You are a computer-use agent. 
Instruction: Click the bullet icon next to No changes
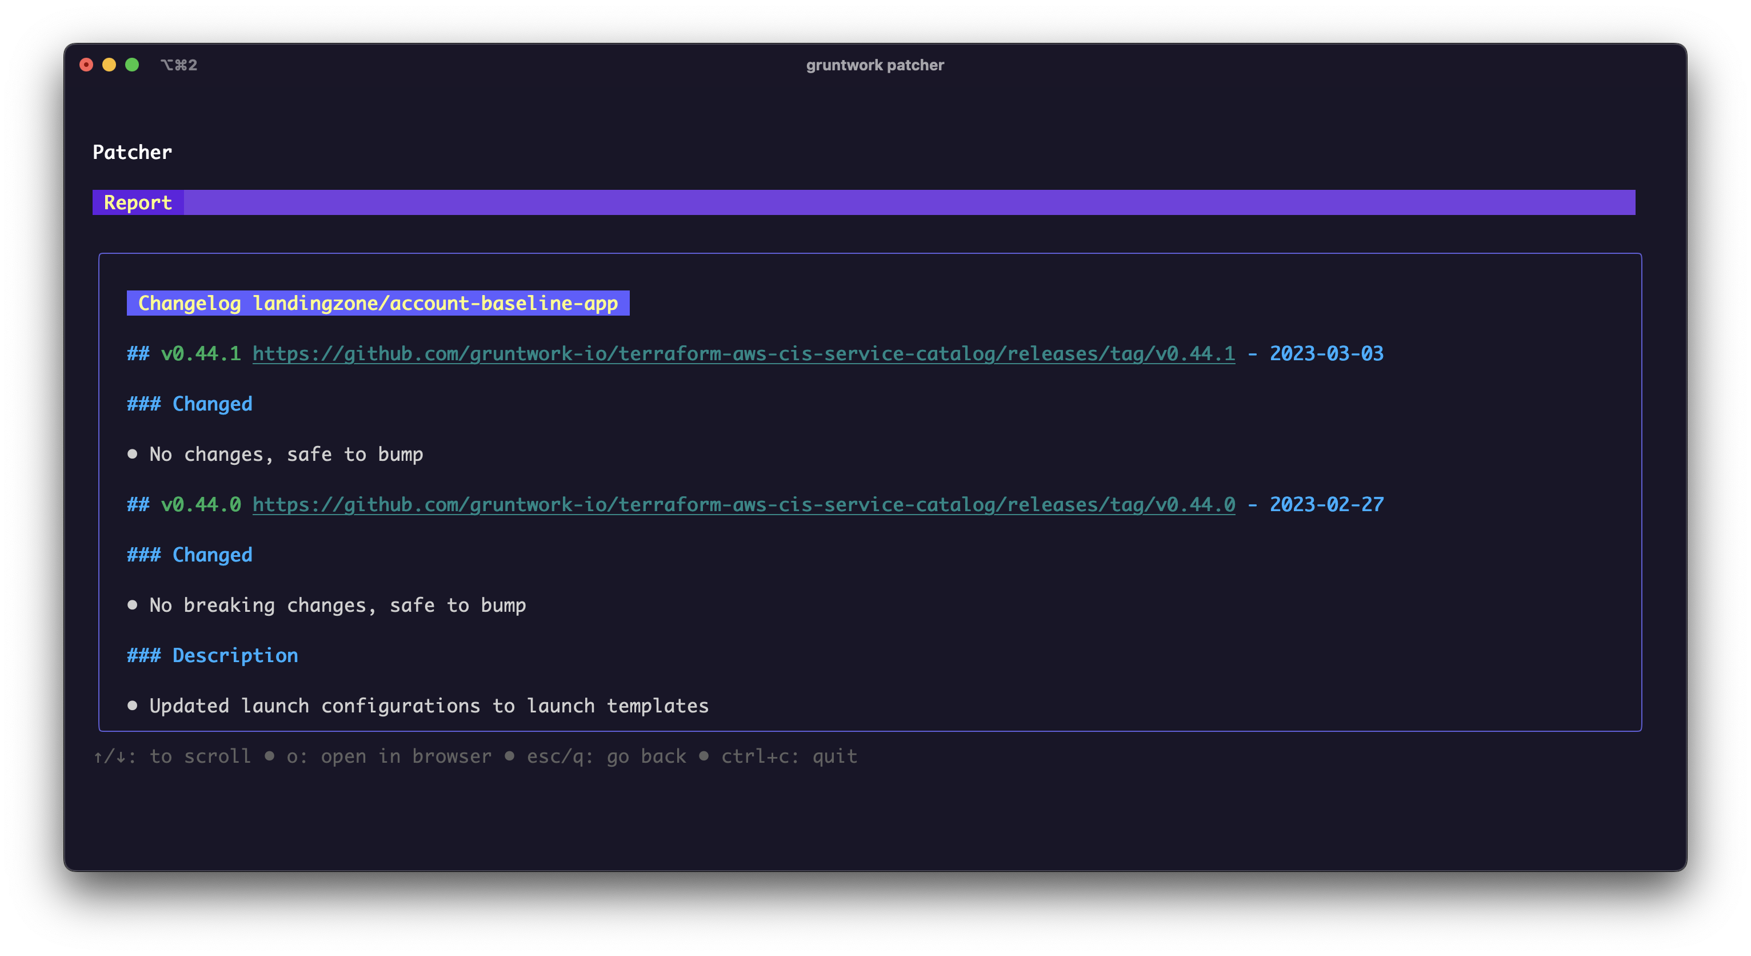click(132, 453)
